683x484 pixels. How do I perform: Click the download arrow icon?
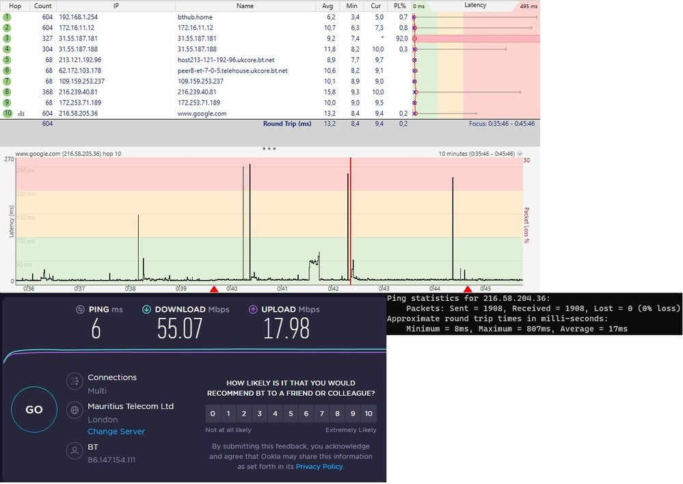146,310
